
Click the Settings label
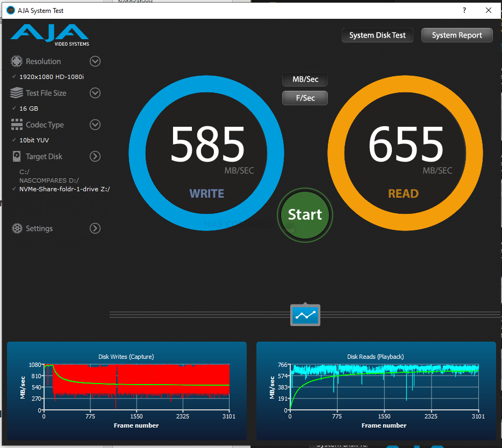tap(39, 228)
